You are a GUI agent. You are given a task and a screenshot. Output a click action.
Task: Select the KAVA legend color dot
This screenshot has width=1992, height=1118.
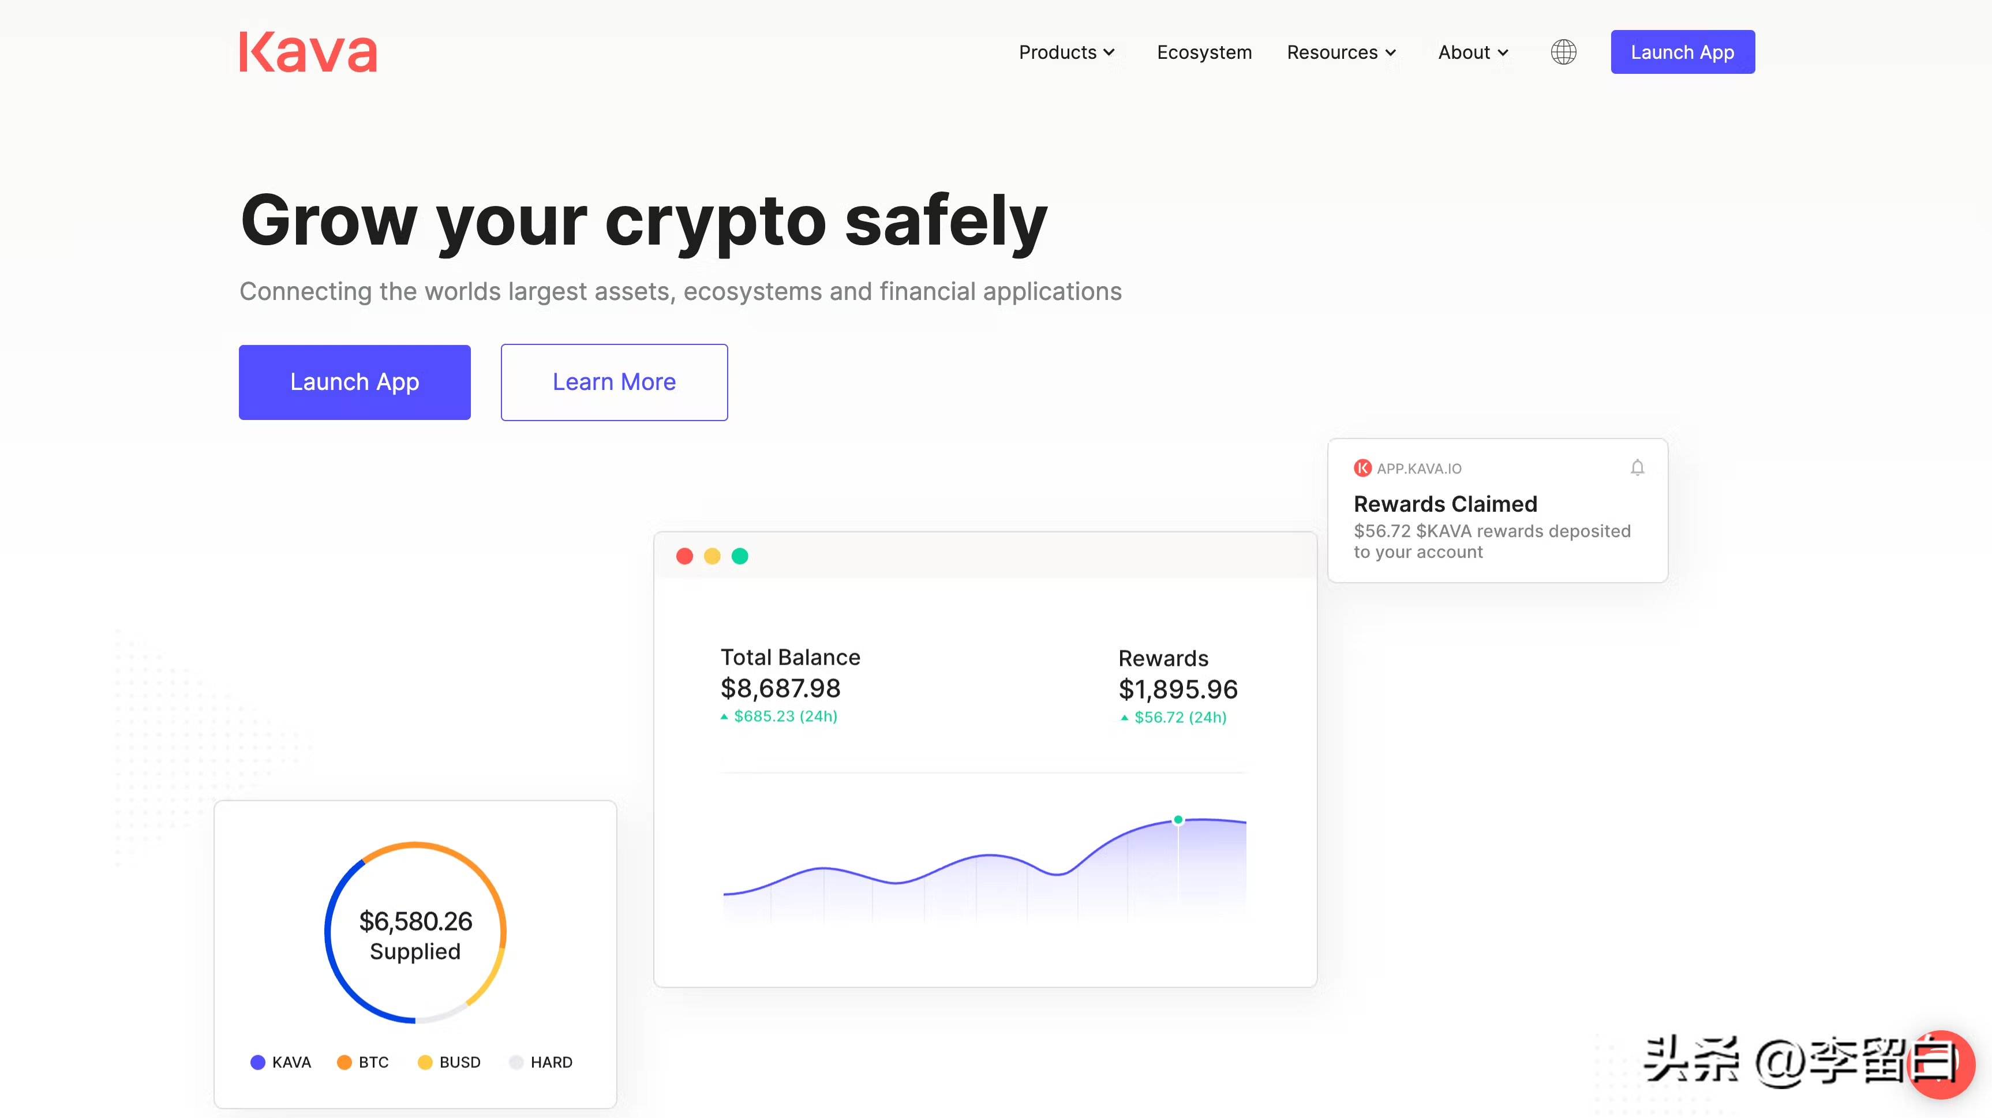pos(257,1063)
